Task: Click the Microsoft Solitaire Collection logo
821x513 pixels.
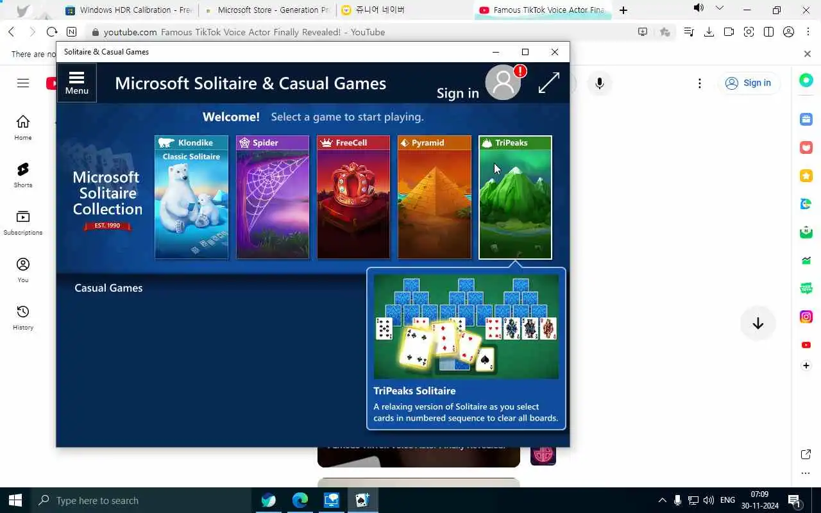Action: 107,199
